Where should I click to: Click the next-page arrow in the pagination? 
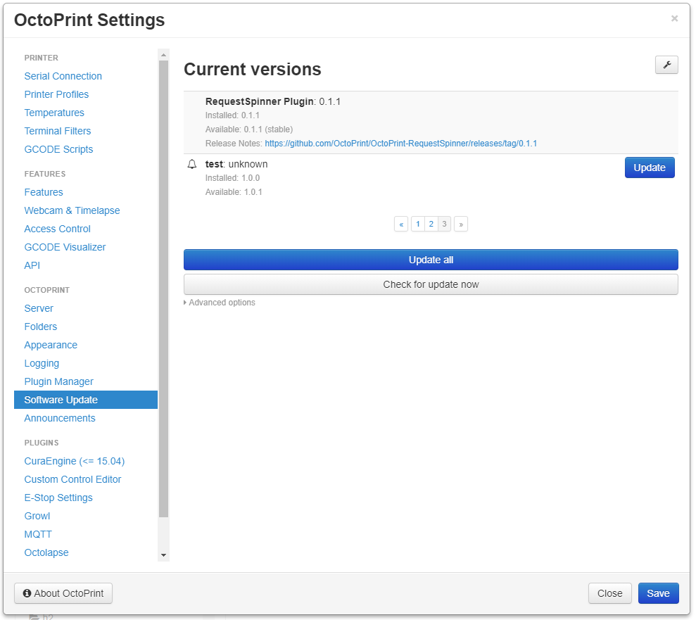pyautogui.click(x=461, y=223)
